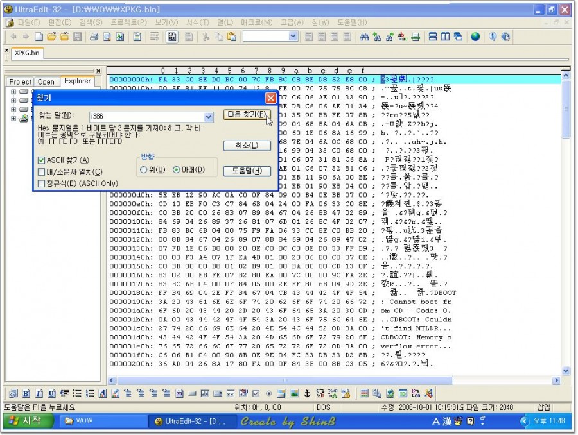The height and width of the screenshot is (435, 578).
Task: Click the save (floppy disk) toolbar icon
Action: pyautogui.click(x=78, y=37)
